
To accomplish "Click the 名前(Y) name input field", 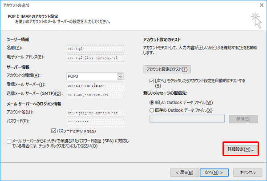I will 95,49.
